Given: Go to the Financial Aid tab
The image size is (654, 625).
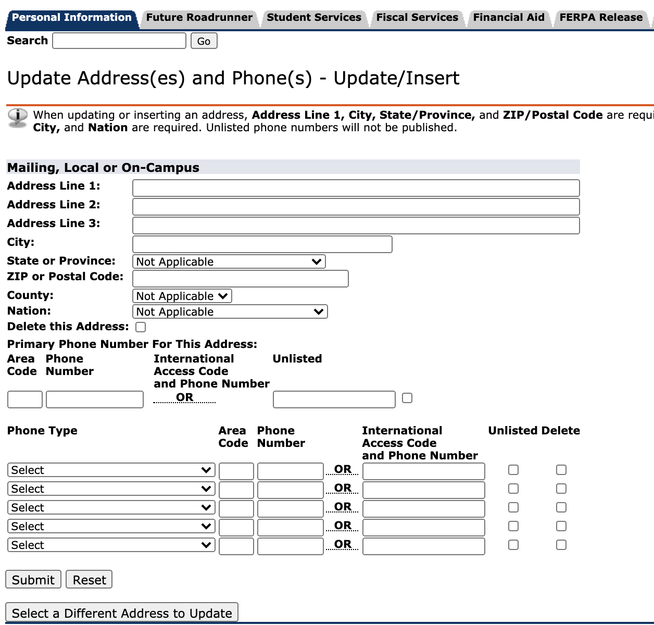Looking at the screenshot, I should 508,17.
